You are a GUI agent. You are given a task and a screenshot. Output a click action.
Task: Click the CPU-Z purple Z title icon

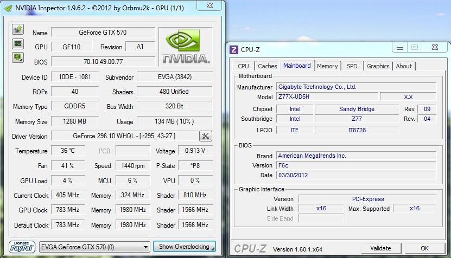[x=233, y=50]
